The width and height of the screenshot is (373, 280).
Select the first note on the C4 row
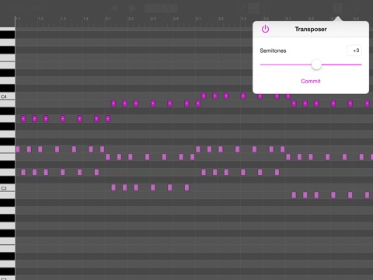coord(204,96)
